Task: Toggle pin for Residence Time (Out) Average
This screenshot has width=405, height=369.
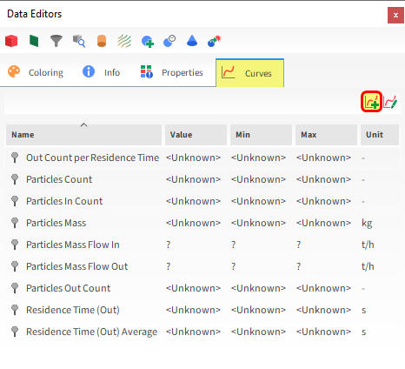Action: [x=15, y=332]
